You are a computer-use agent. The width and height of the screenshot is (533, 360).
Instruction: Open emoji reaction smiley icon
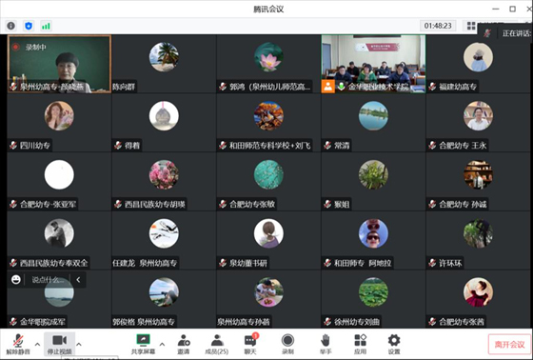click(x=15, y=280)
